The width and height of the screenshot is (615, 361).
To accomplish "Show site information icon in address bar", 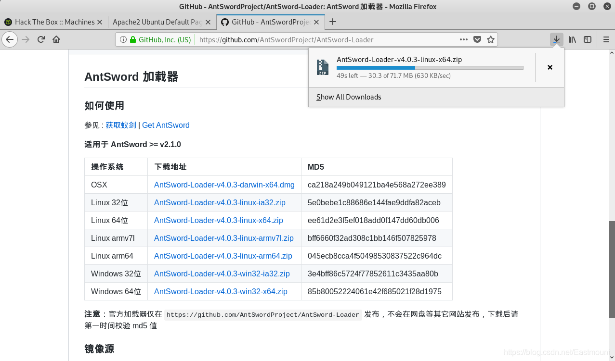I will (x=123, y=39).
